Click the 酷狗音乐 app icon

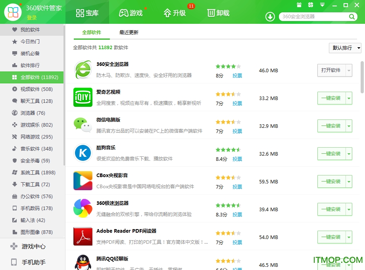[x=83, y=153]
